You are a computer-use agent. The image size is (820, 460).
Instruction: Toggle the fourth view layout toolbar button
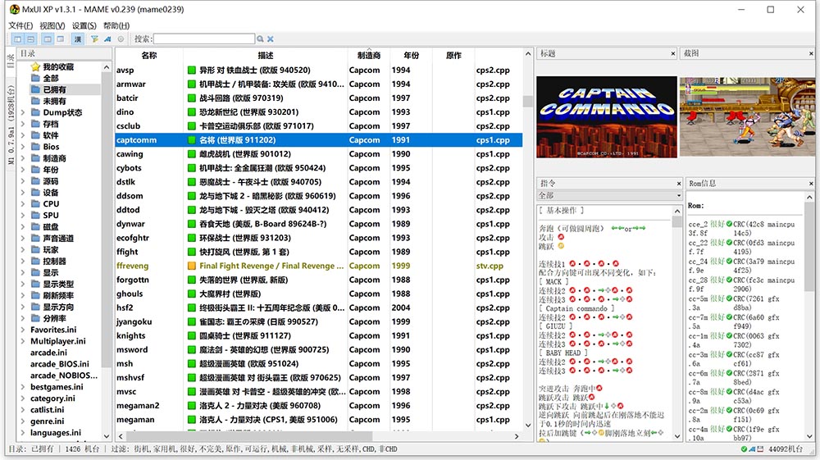61,39
